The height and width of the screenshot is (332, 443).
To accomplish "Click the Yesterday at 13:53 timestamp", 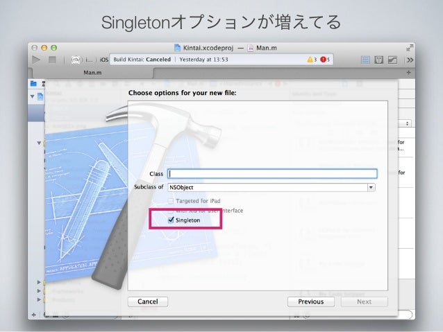I will (203, 60).
